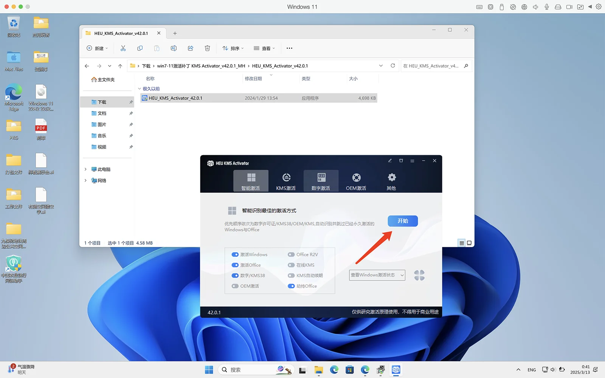Open the 排序 sort dropdown

pyautogui.click(x=233, y=48)
